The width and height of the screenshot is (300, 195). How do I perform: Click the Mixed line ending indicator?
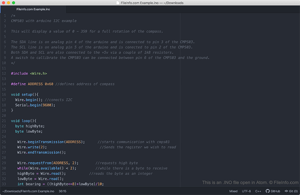(x=233, y=191)
